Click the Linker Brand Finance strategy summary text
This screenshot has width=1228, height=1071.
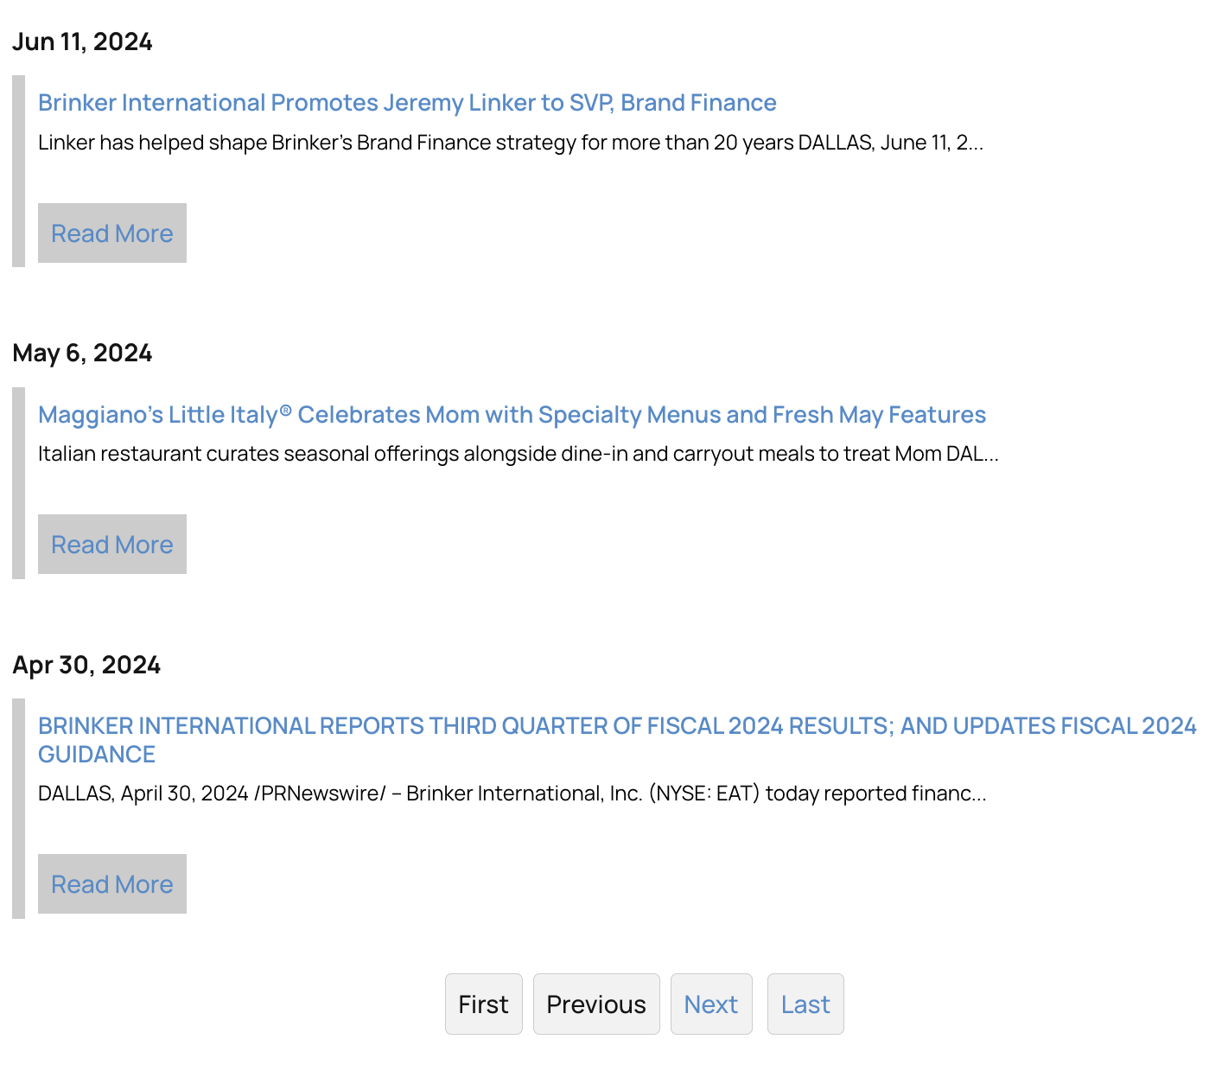tap(510, 143)
